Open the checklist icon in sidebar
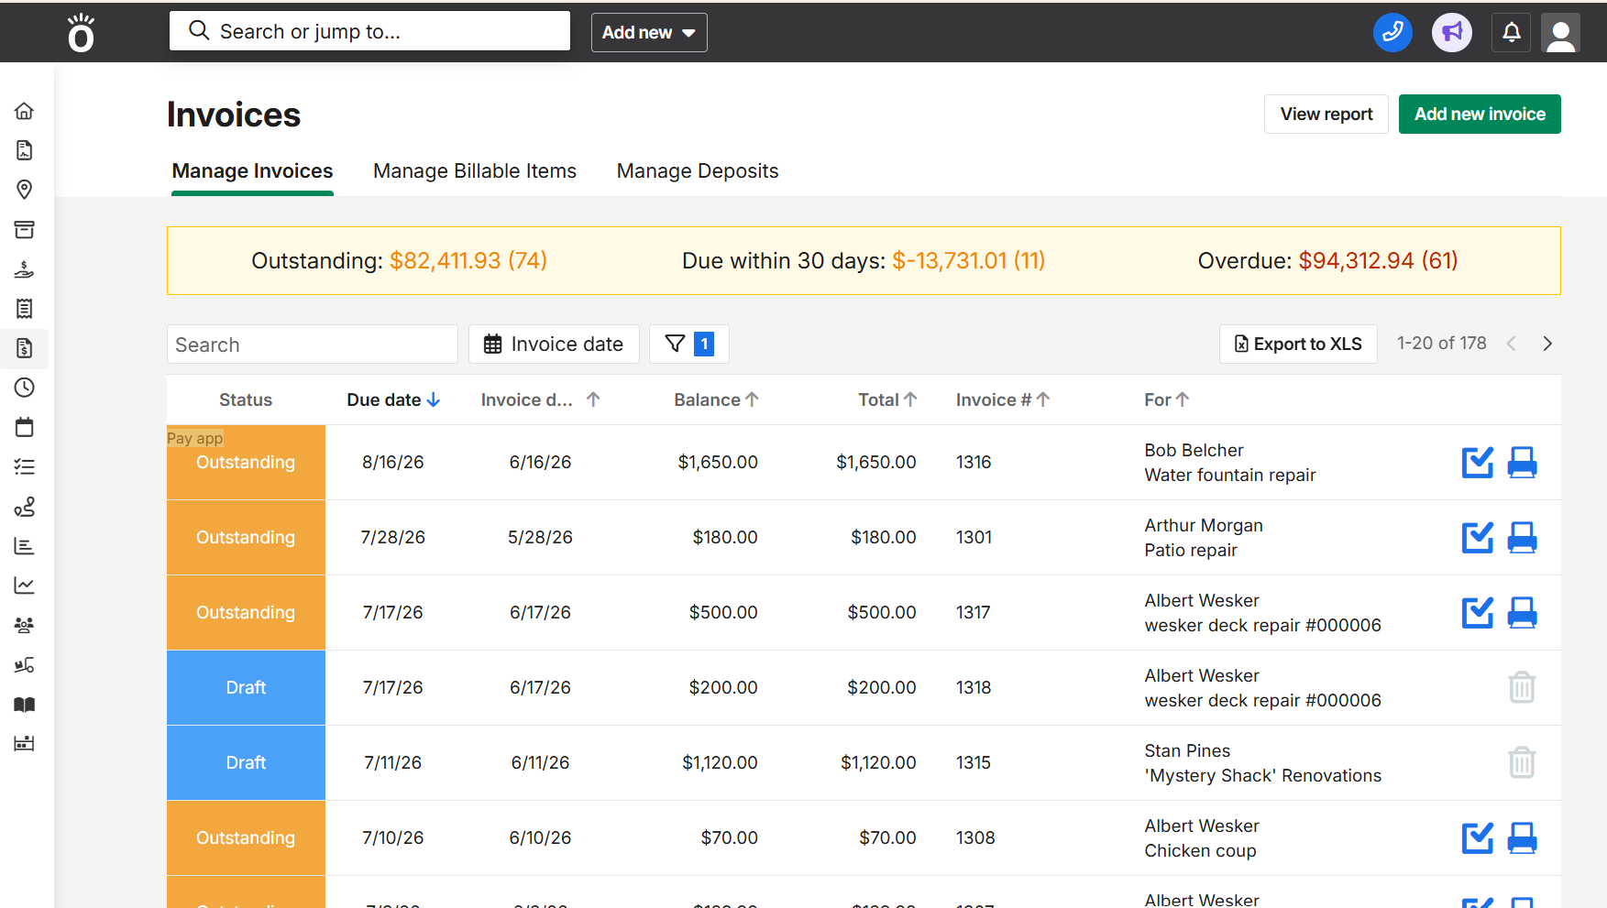The height and width of the screenshot is (908, 1607). point(25,467)
